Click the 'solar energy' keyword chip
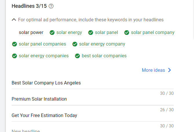The width and height of the screenshot is (194, 132). pyautogui.click(x=69, y=33)
